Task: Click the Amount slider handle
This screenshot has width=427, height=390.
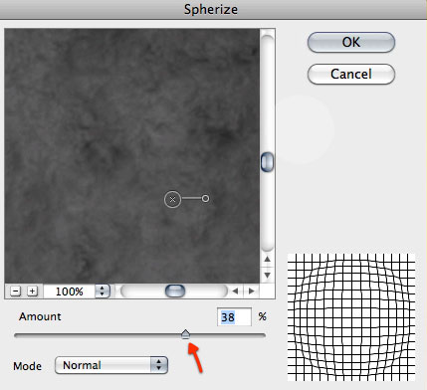Action: coord(185,334)
